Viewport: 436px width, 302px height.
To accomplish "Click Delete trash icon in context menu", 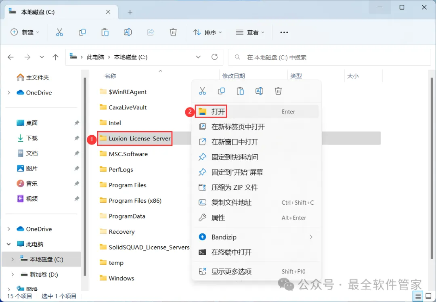I will [x=278, y=91].
